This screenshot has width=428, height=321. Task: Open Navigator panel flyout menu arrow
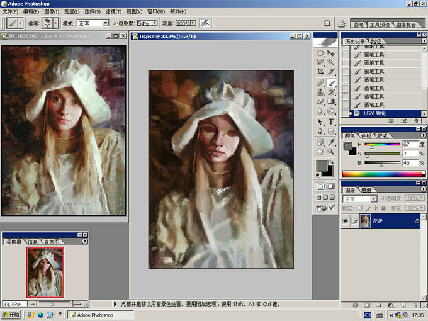tap(85, 241)
